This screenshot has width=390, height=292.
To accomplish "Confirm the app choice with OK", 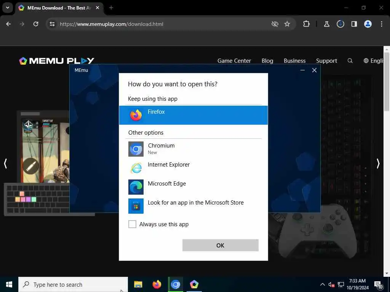I will click(x=221, y=245).
